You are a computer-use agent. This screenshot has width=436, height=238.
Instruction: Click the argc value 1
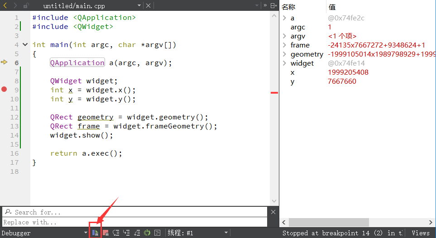coord(330,27)
